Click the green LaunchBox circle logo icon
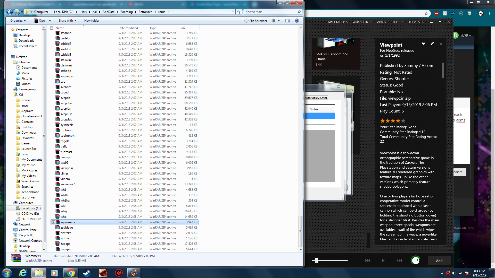The width and height of the screenshot is (495, 278). point(415,260)
